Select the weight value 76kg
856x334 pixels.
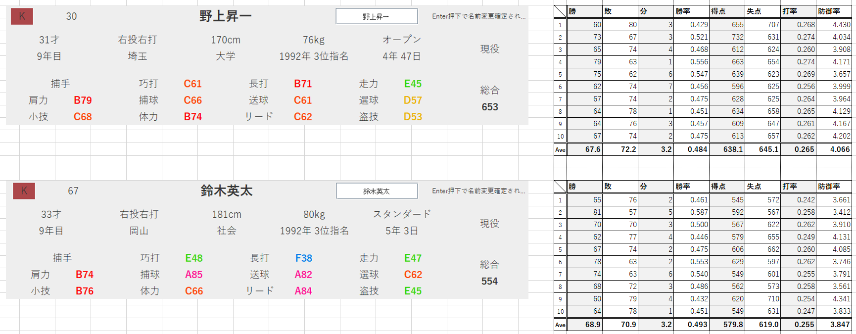pyautogui.click(x=314, y=40)
